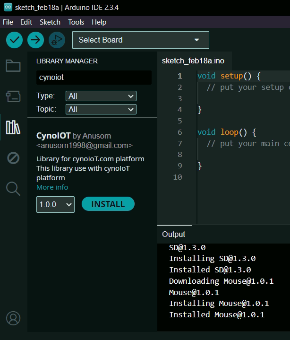Open the Search magnifier in sidebar
Viewport: 290px width, 340px height.
[13, 189]
